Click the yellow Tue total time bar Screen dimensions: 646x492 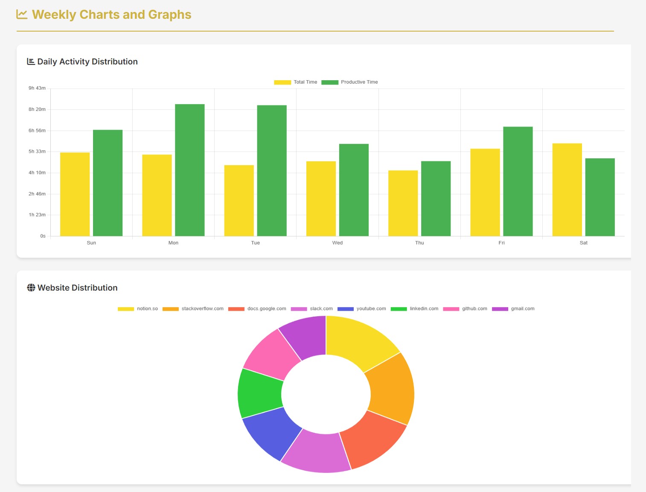[239, 201]
